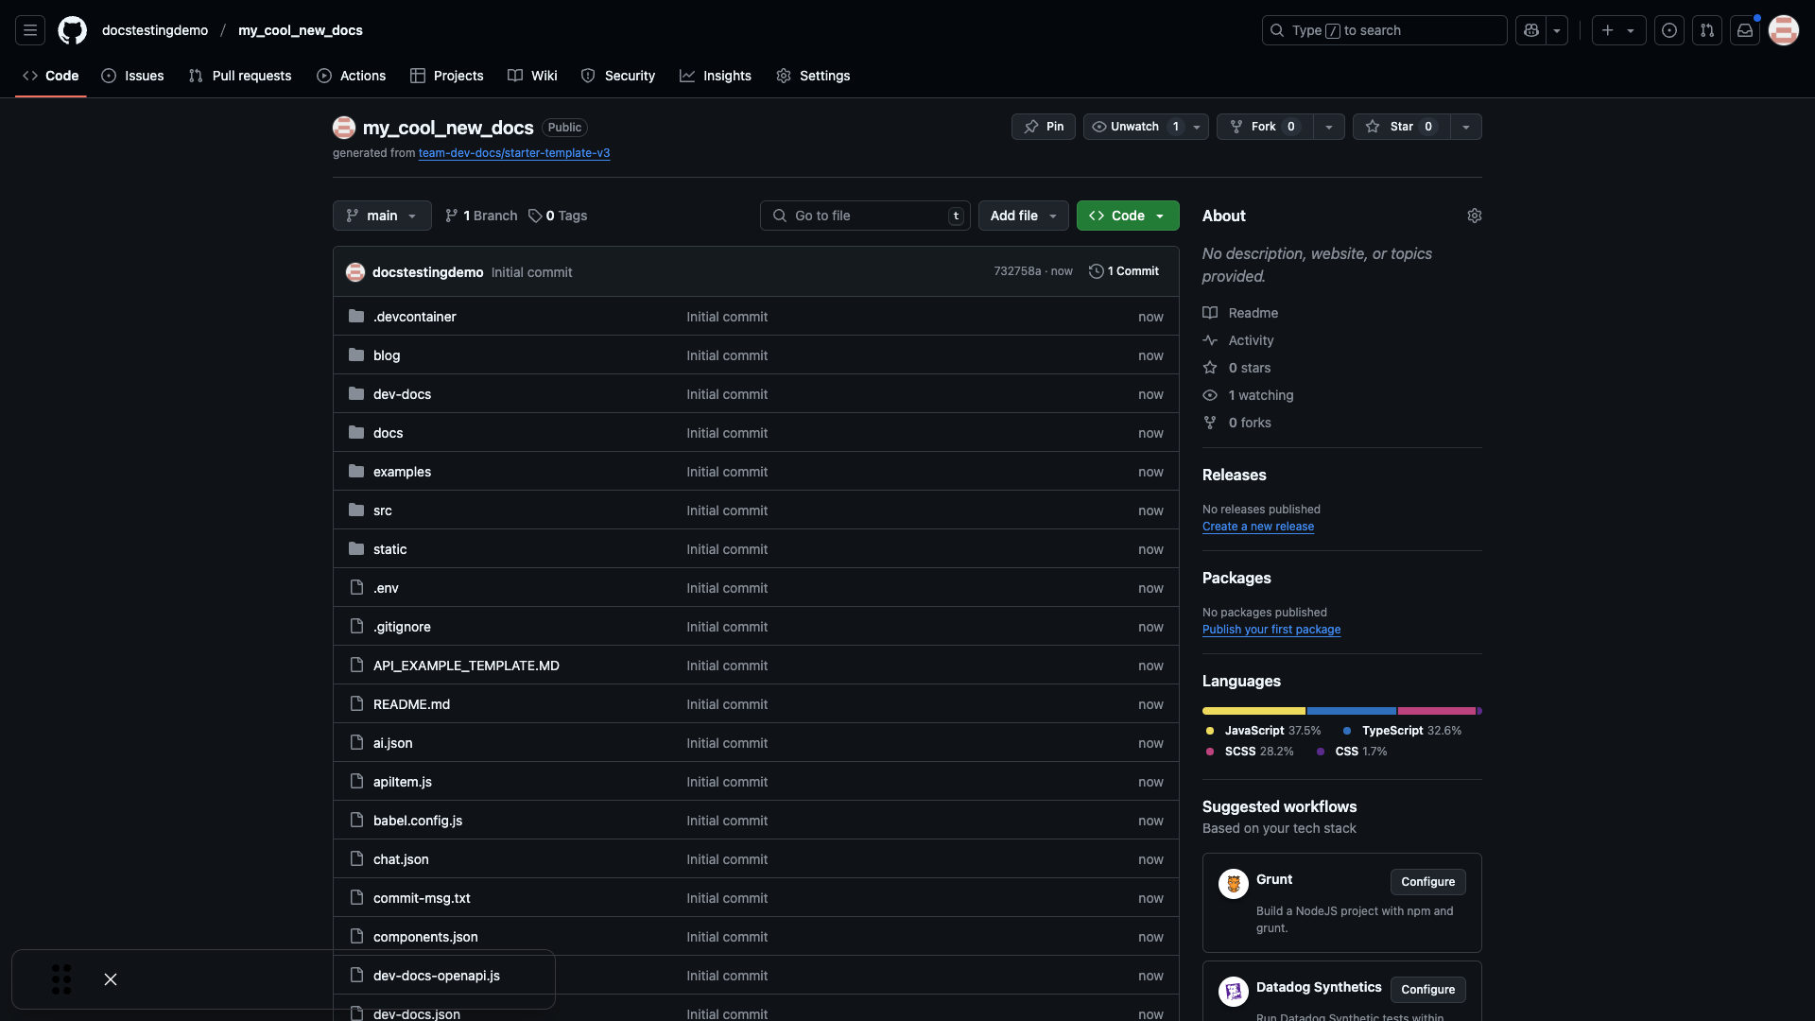Screen dimensions: 1815x1021
Task: Switch to the Issues tab
Action: (132, 76)
